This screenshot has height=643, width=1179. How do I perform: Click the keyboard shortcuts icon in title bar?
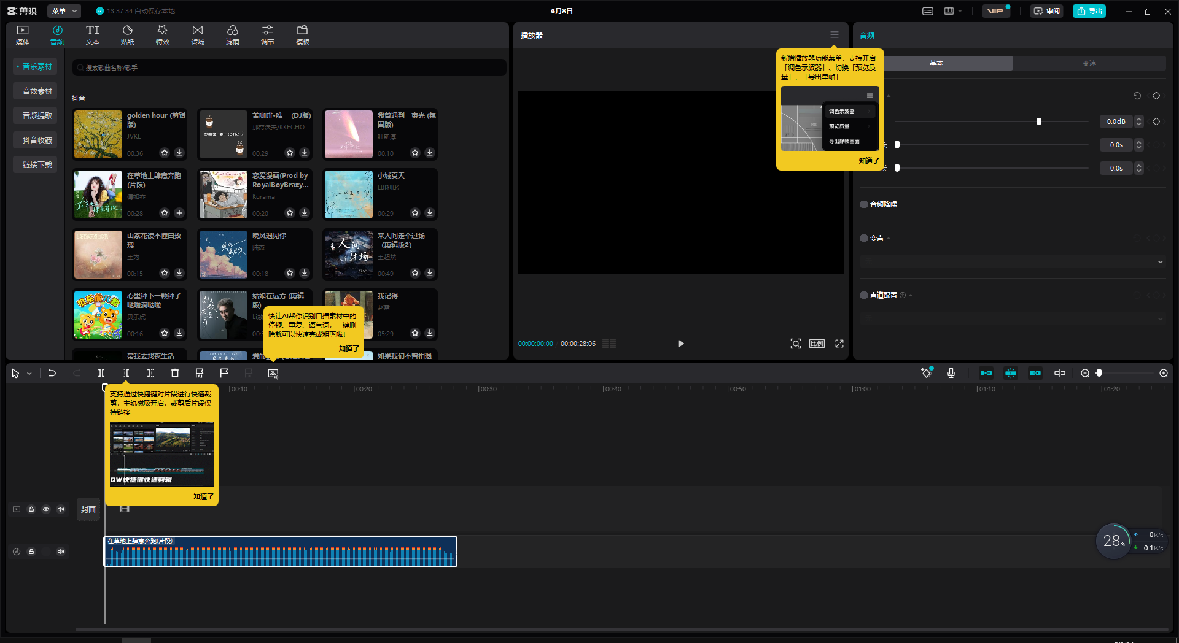point(928,11)
